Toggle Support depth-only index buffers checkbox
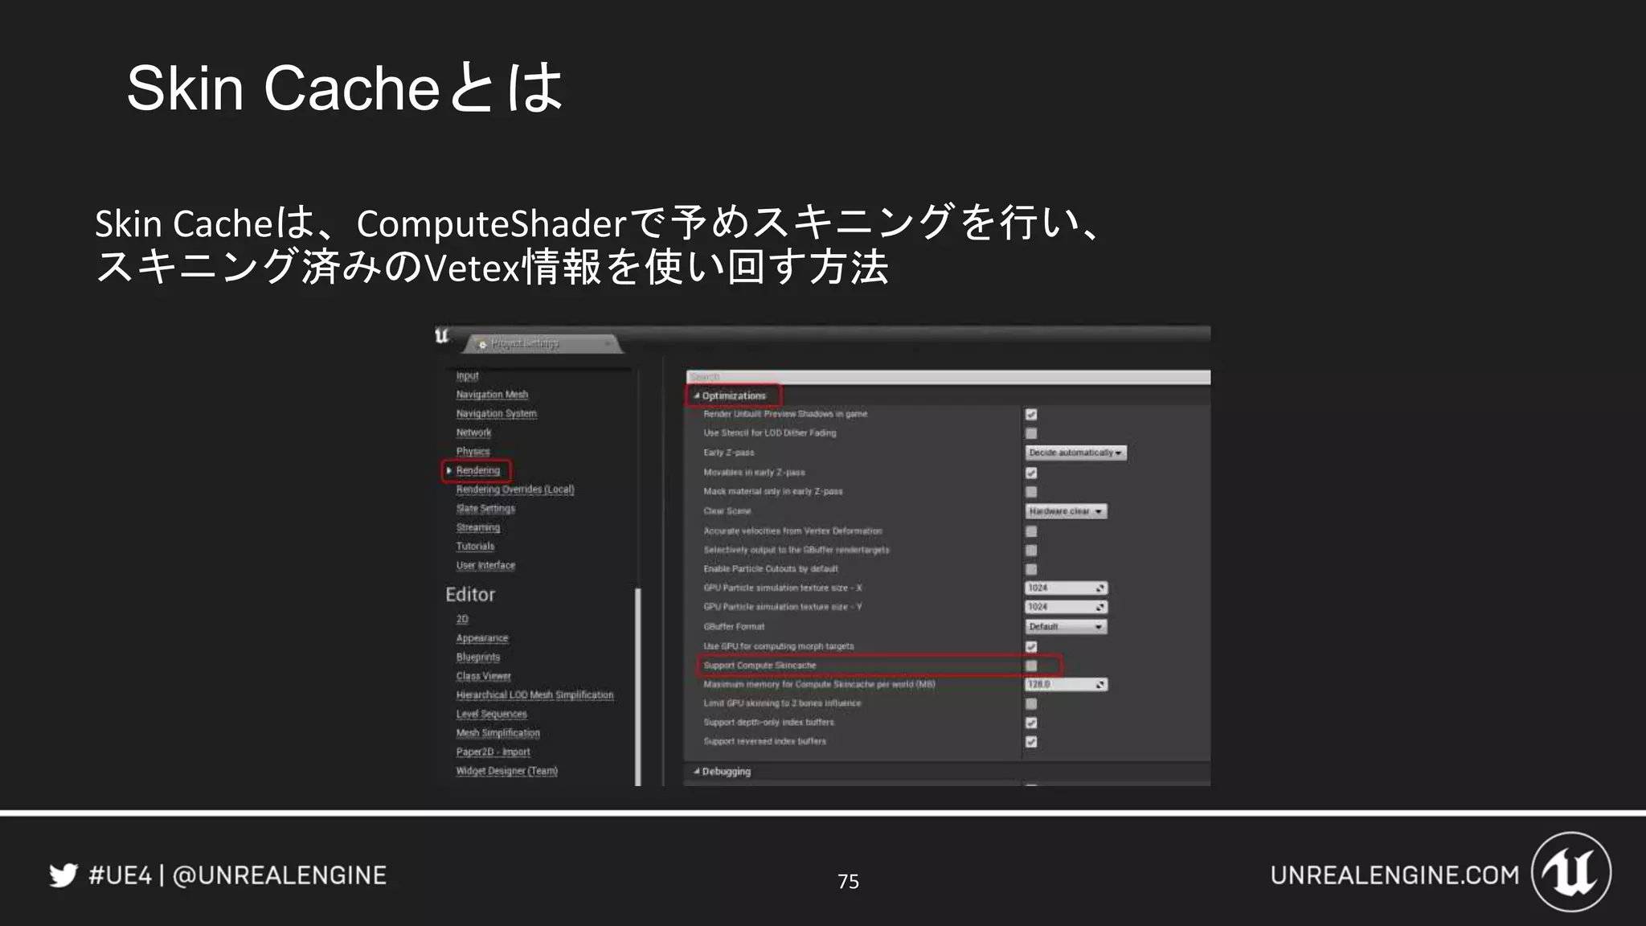This screenshot has width=1646, height=926. pyautogui.click(x=1031, y=723)
